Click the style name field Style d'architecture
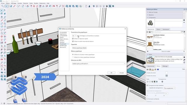The width and height of the screenshot is (187, 105). pyautogui.click(x=169, y=57)
